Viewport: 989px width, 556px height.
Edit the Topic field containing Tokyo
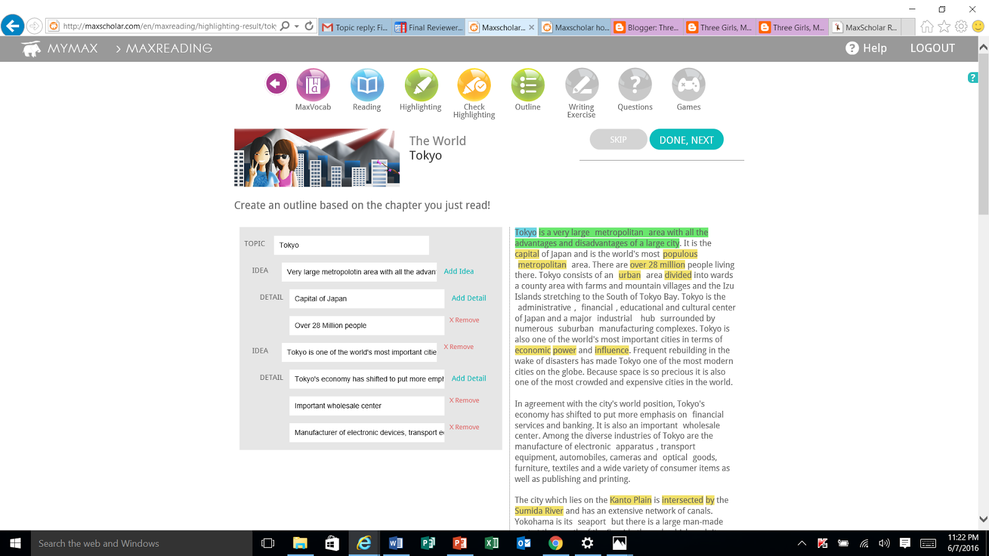click(351, 245)
